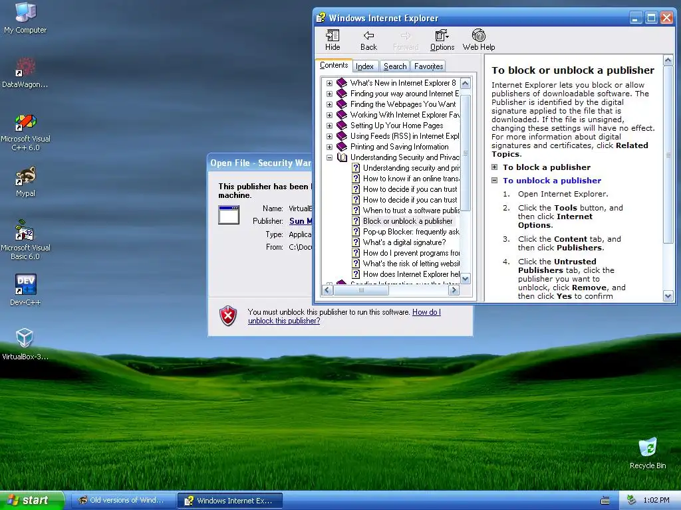Click scroll up arrow in help article pane
The image size is (681, 510).
(668, 60)
